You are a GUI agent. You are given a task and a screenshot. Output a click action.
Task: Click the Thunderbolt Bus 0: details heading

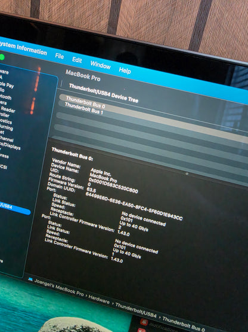tap(72, 154)
